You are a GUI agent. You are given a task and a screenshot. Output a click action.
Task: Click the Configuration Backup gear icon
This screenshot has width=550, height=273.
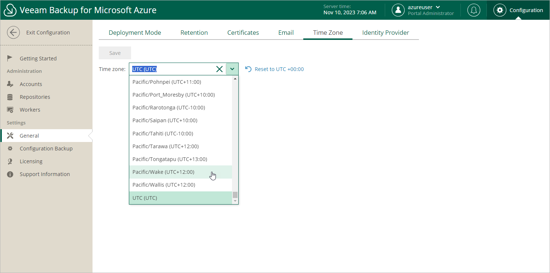click(10, 149)
